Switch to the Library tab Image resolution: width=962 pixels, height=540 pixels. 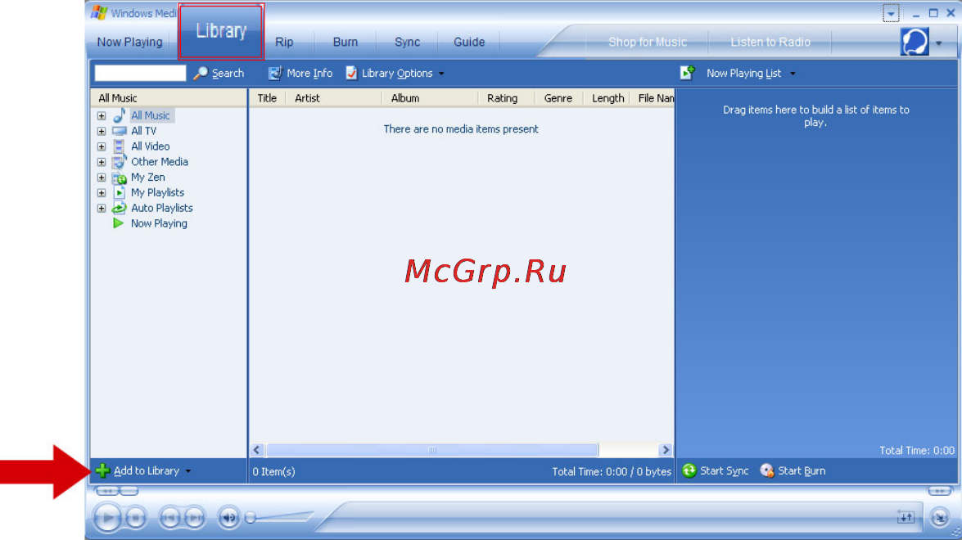[222, 31]
